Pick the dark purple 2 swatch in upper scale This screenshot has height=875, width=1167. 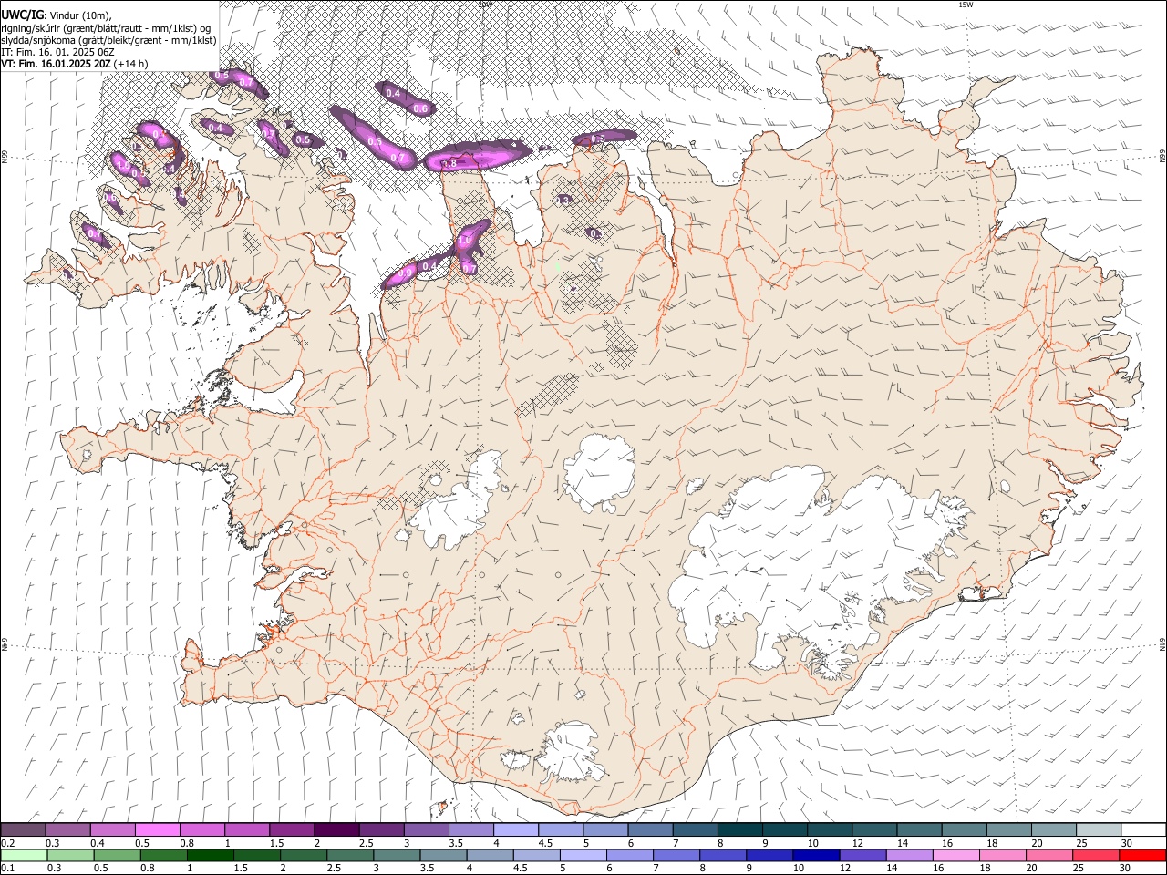336,829
